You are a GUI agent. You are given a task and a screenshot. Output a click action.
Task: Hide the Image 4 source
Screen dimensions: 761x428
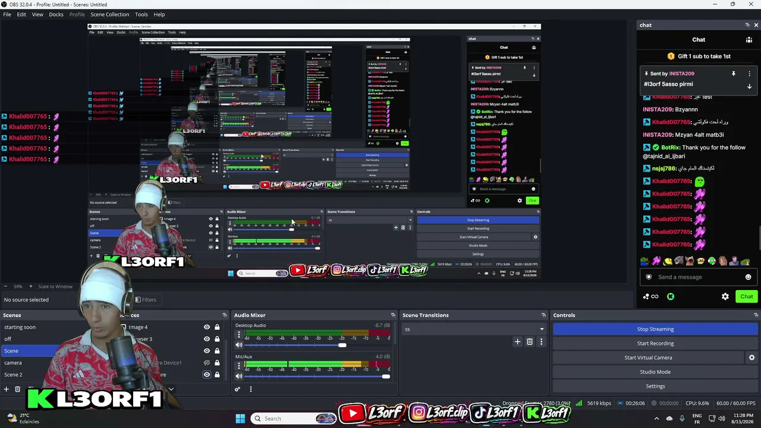tap(207, 327)
